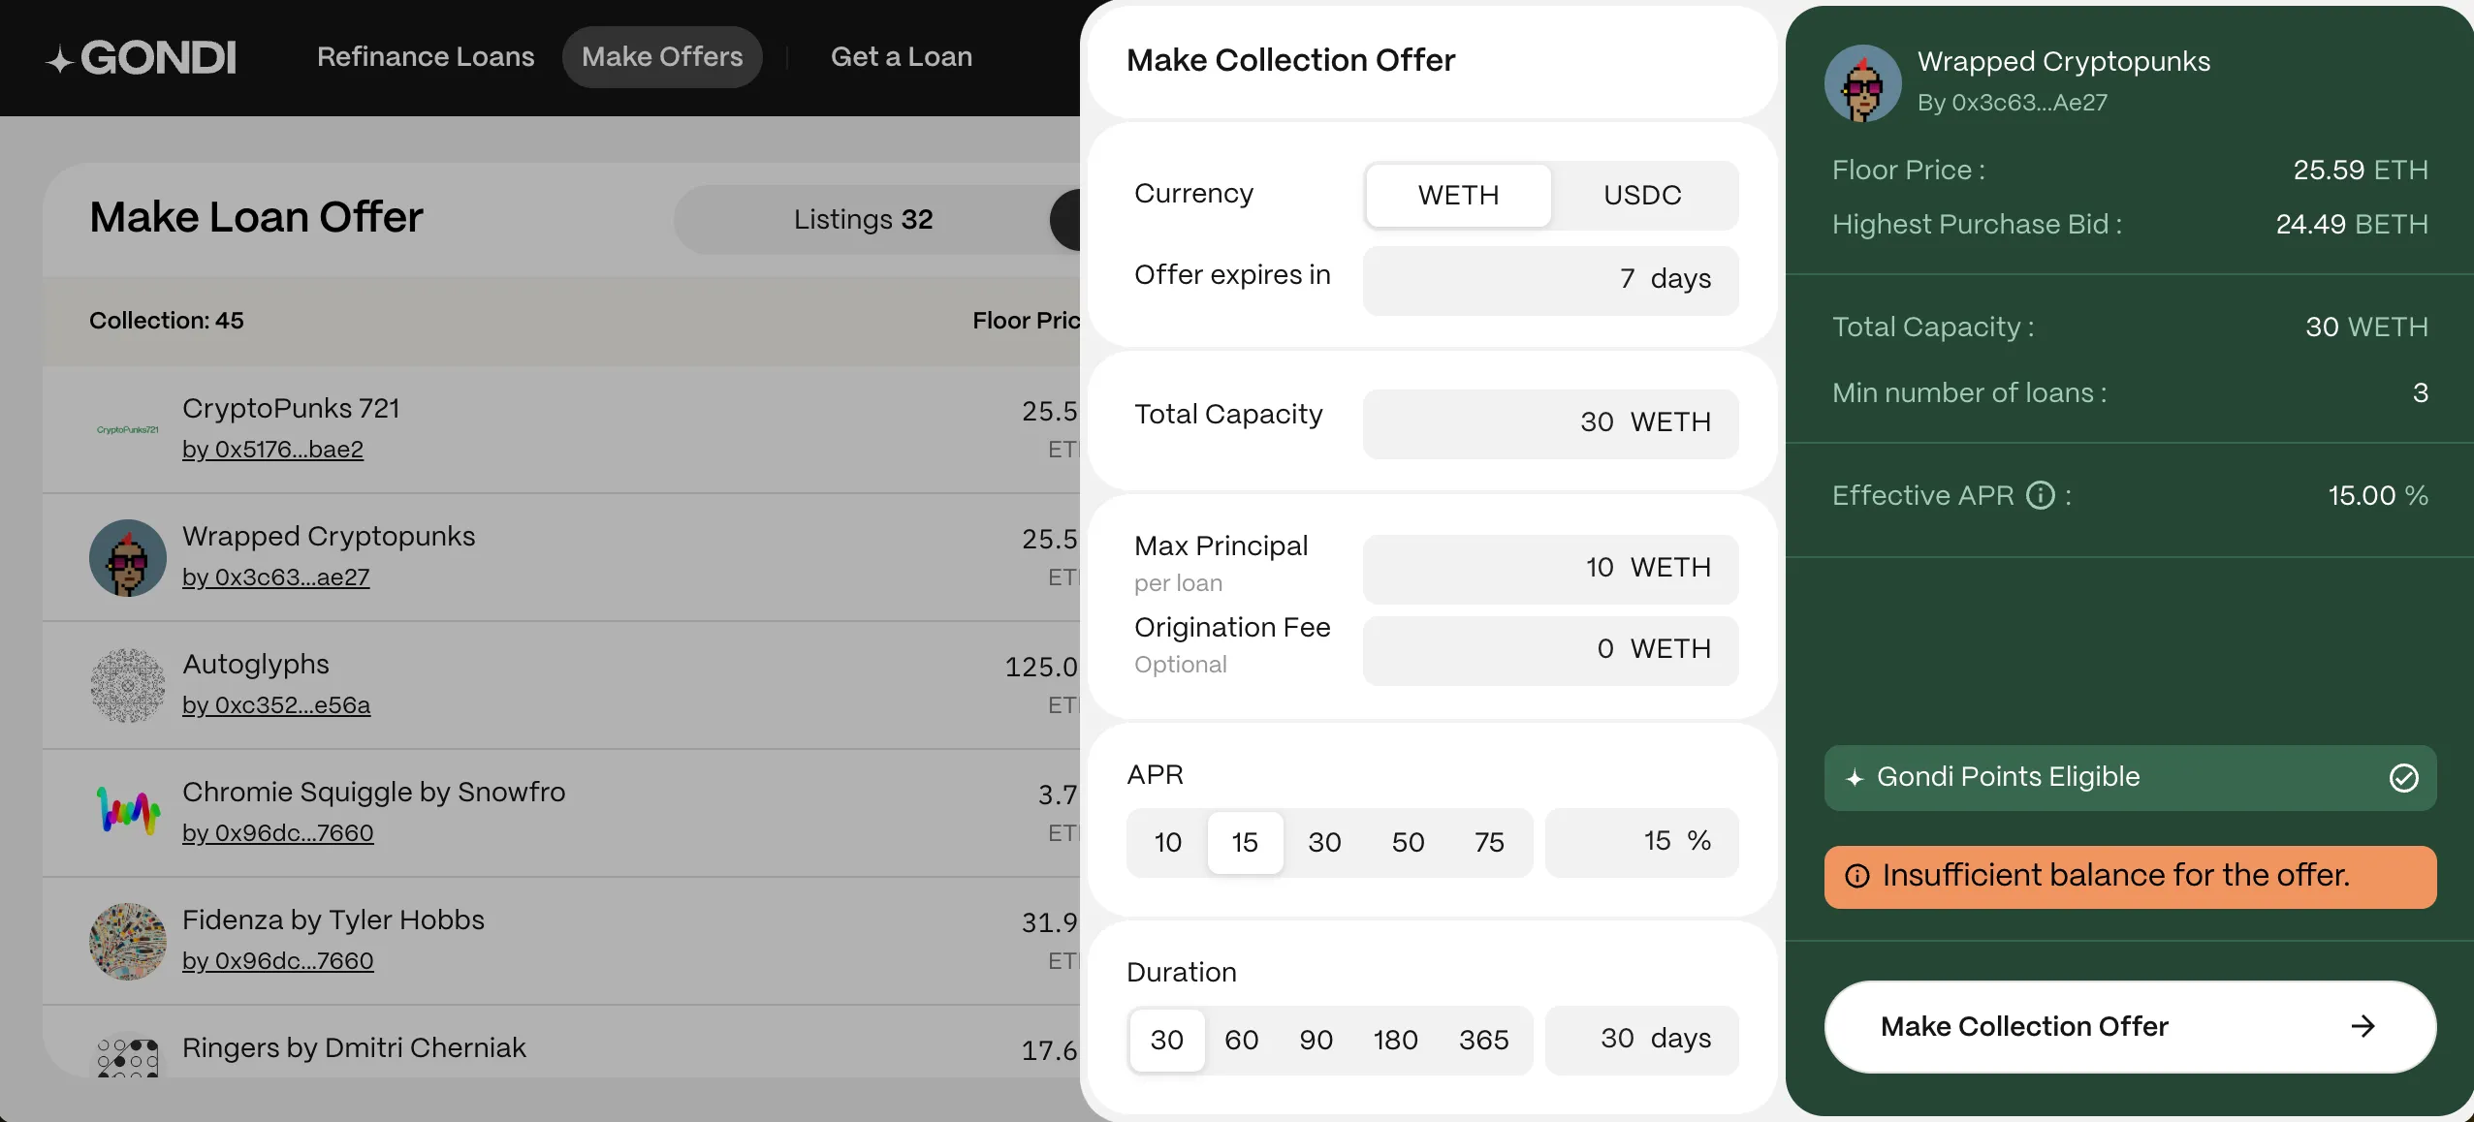Screen dimensions: 2474x1122
Task: Choose 90 days duration preset
Action: [1316, 1040]
